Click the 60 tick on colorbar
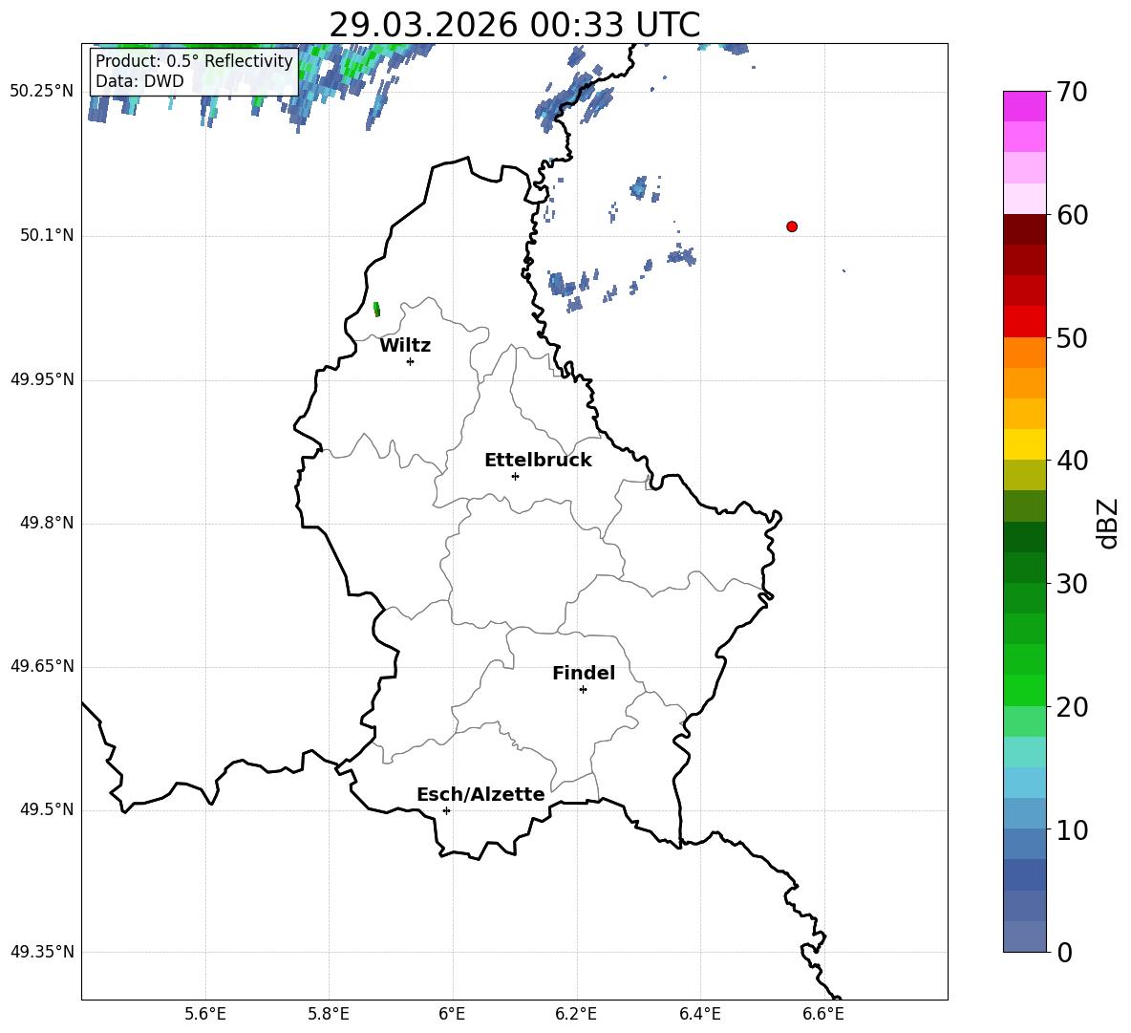This screenshot has width=1131, height=1033. coord(1072,215)
